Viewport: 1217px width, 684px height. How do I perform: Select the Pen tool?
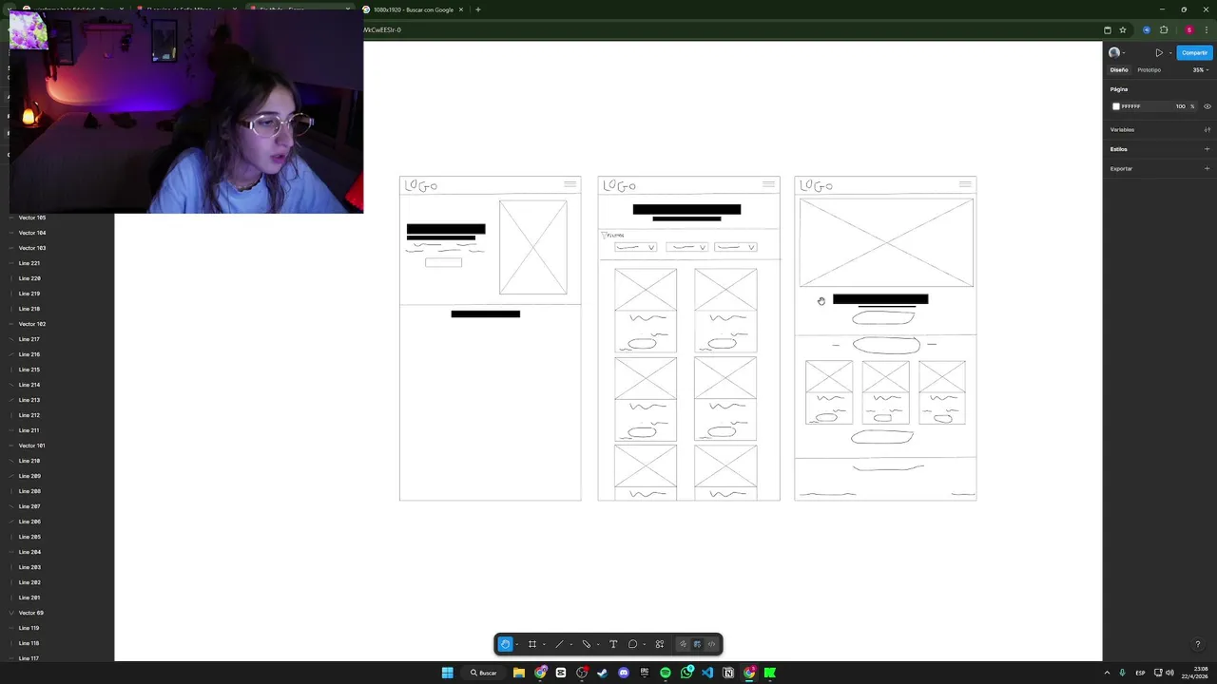(x=586, y=644)
